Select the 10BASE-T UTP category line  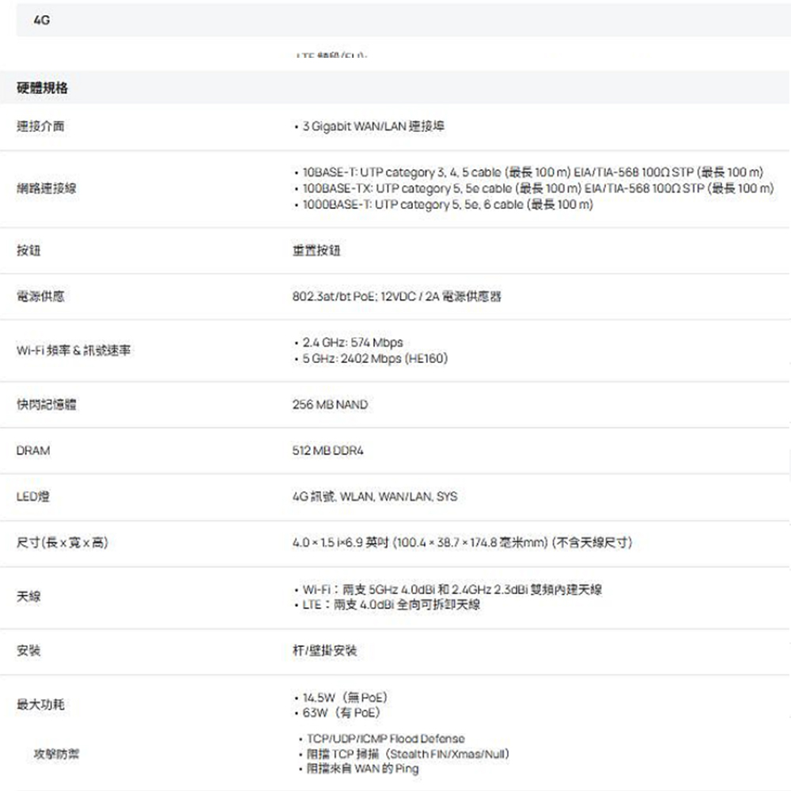(530, 172)
